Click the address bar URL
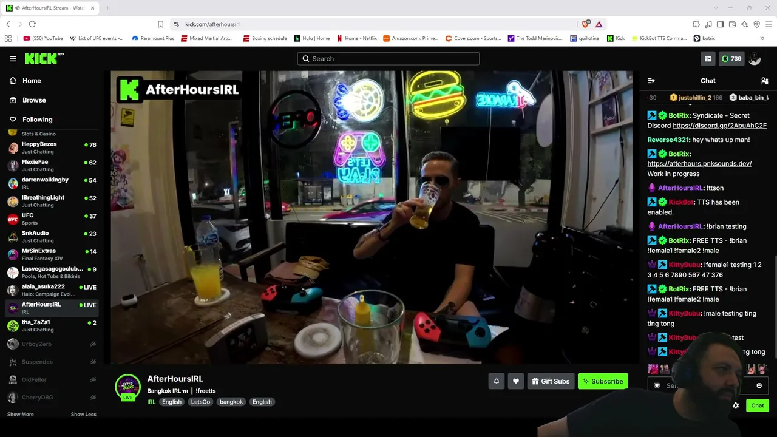Screen dimensions: 777x437 pos(212,24)
